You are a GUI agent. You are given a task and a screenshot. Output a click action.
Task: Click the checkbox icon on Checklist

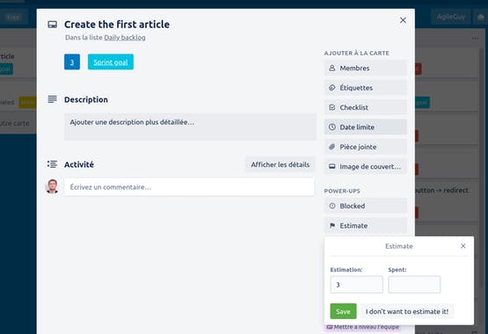pos(332,107)
